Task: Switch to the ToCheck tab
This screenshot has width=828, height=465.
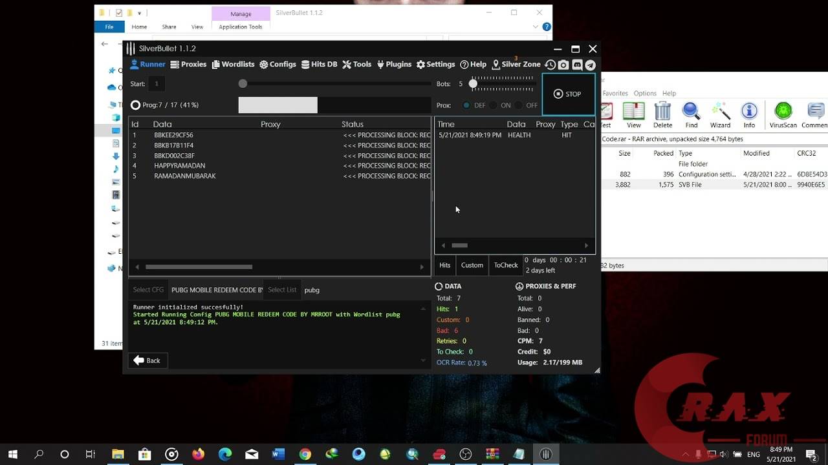Action: click(x=505, y=265)
